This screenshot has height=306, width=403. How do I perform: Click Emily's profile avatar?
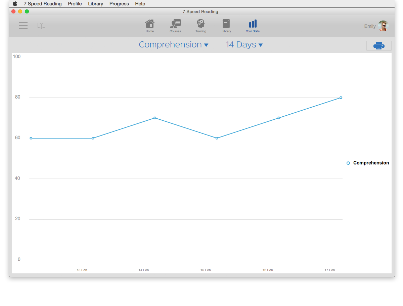pyautogui.click(x=383, y=26)
